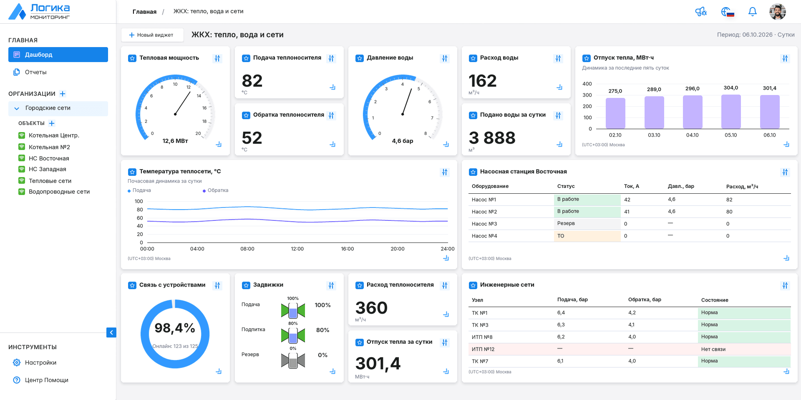
Task: Toggle favorite star on Связь с устройствами
Action: pos(132,285)
